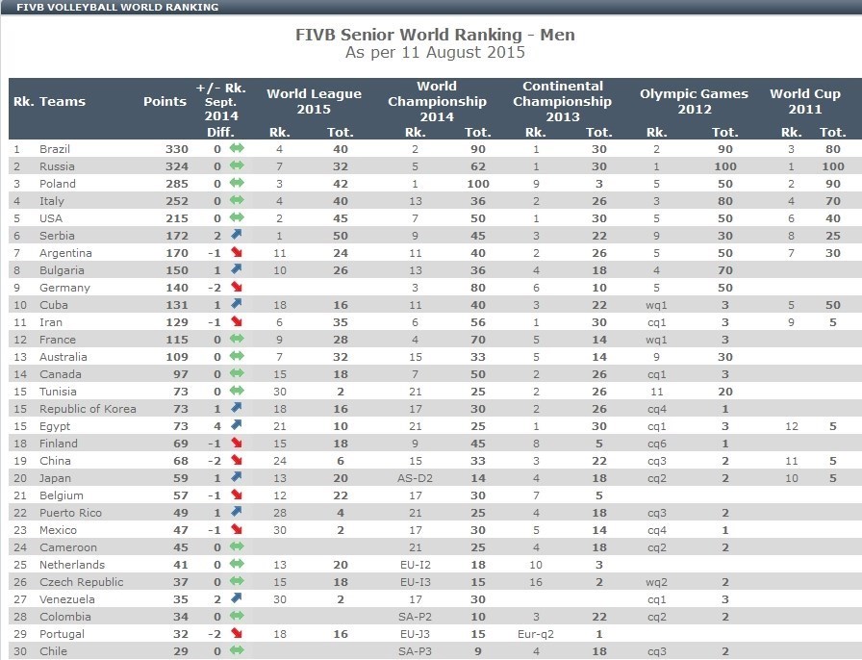Select Russia's 324 points value
The height and width of the screenshot is (660, 862).
(x=174, y=166)
